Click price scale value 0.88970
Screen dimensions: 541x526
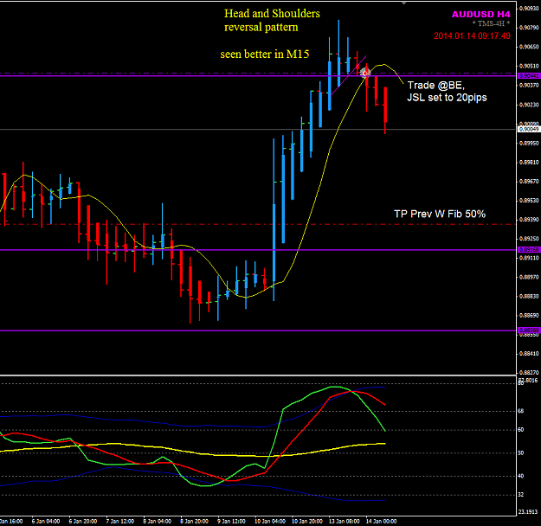[x=529, y=277]
